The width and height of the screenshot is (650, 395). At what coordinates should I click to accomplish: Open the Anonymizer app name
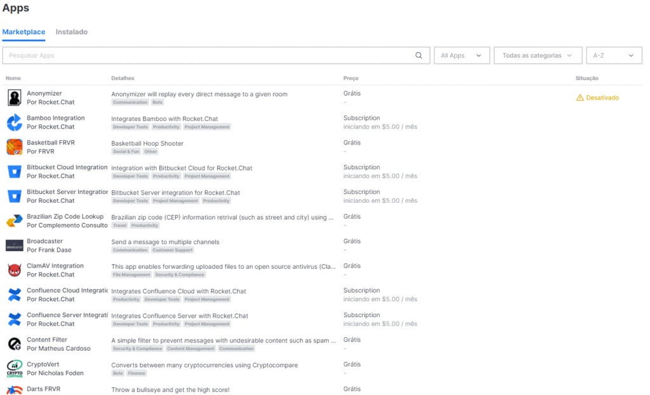[44, 94]
